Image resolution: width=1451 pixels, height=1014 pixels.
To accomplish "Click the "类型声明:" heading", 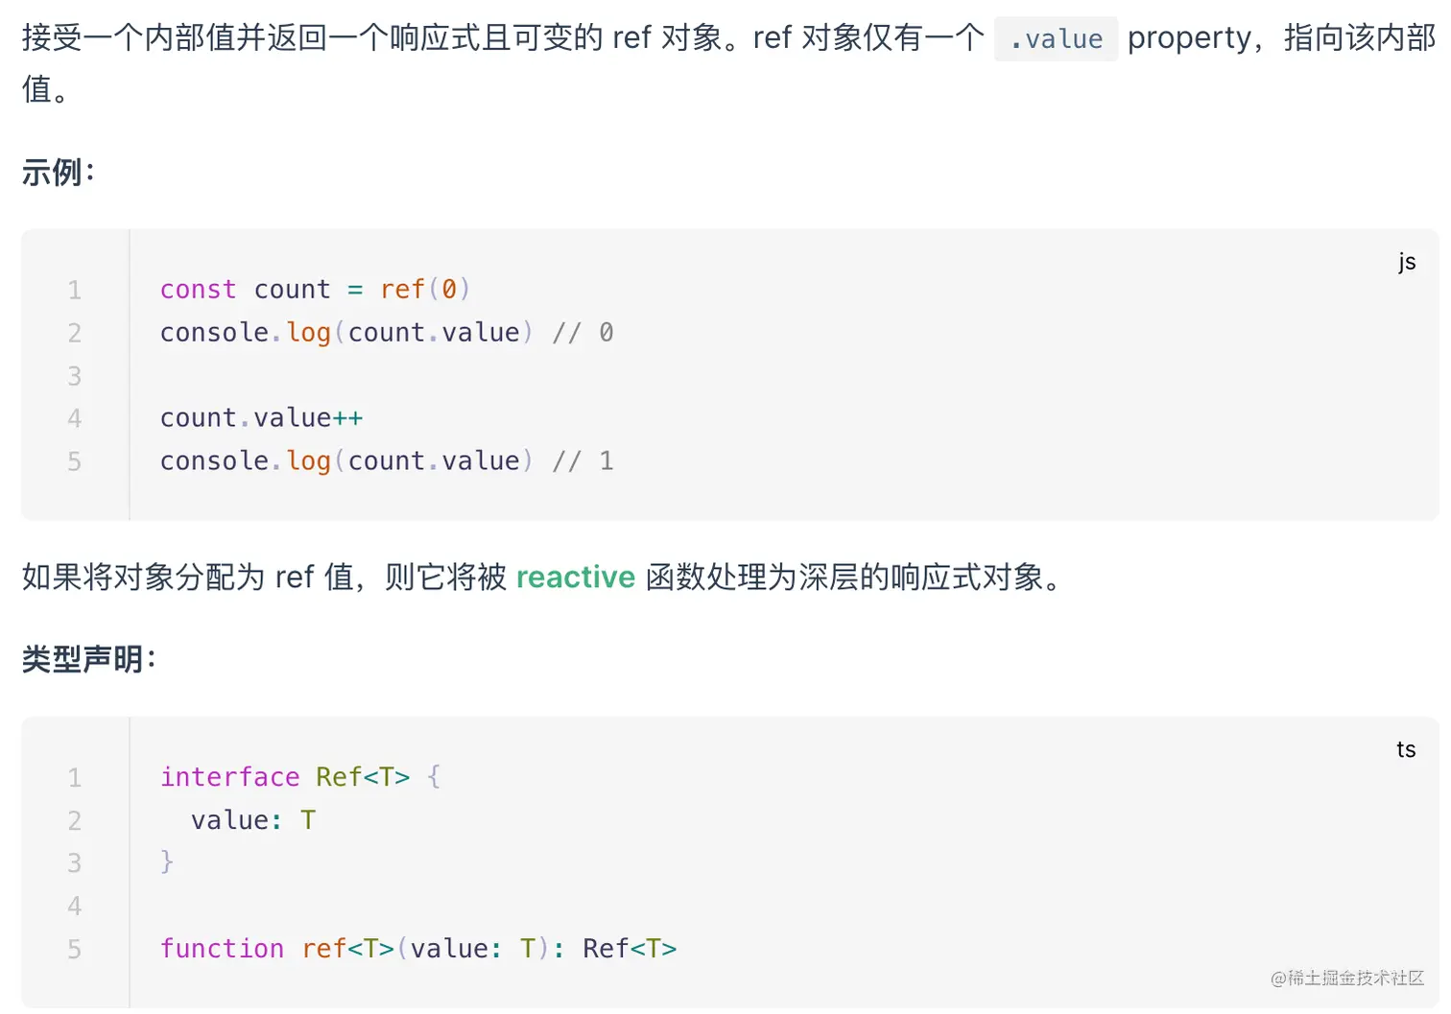I will (x=88, y=659).
